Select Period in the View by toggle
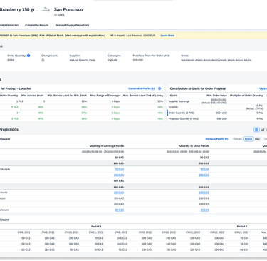 point(248,139)
